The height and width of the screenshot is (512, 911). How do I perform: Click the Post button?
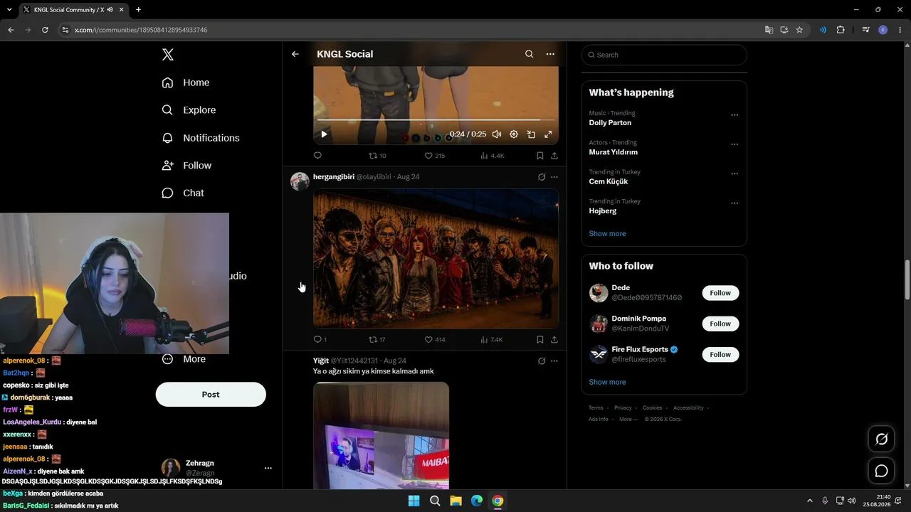click(211, 395)
